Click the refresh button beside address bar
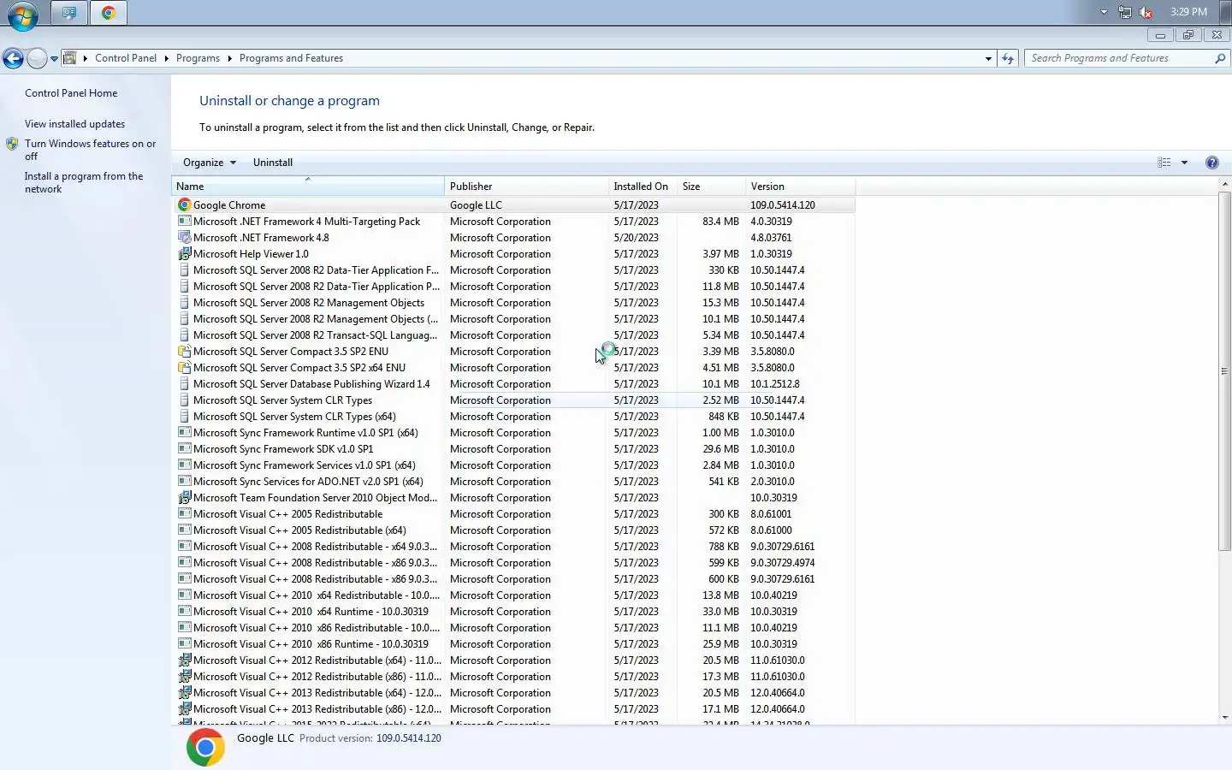This screenshot has width=1232, height=770. point(1008,58)
